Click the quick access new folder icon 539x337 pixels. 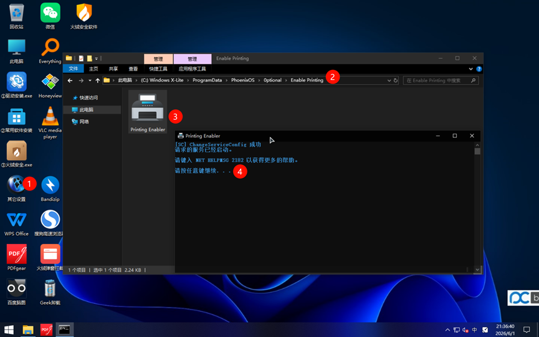(89, 59)
